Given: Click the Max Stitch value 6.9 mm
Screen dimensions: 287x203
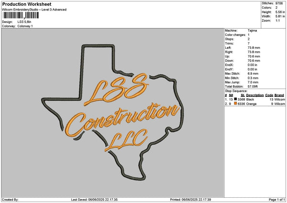Looking at the screenshot, I should coord(253,74).
